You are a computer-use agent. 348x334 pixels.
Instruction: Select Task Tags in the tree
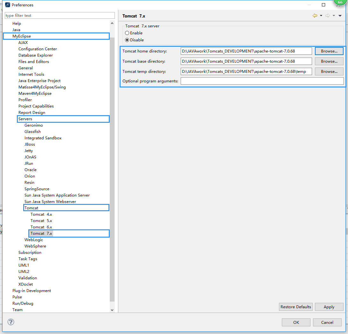[x=28, y=259]
